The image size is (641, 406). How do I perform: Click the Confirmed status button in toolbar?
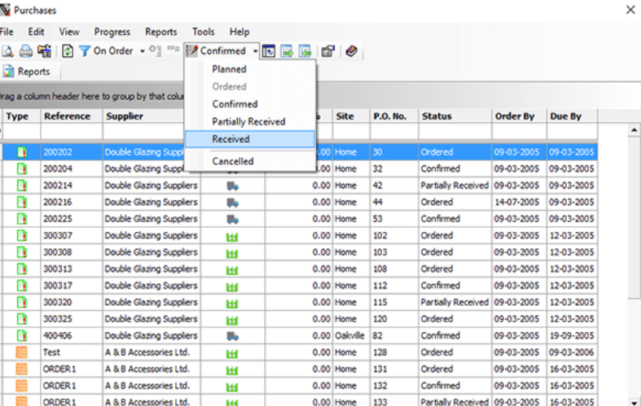[217, 51]
